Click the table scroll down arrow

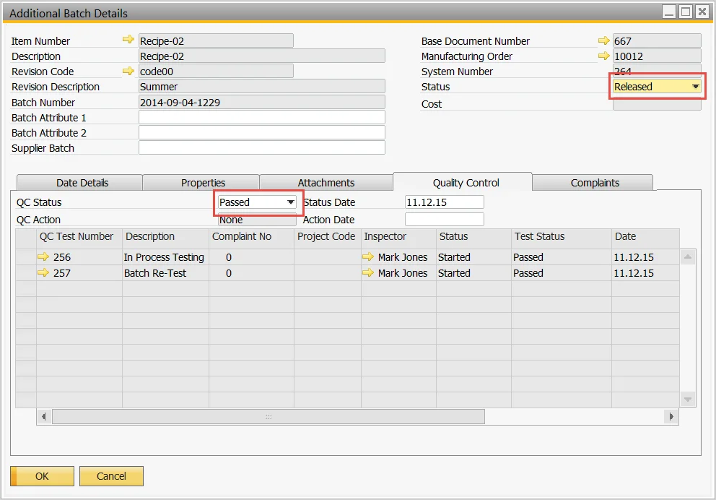(688, 400)
